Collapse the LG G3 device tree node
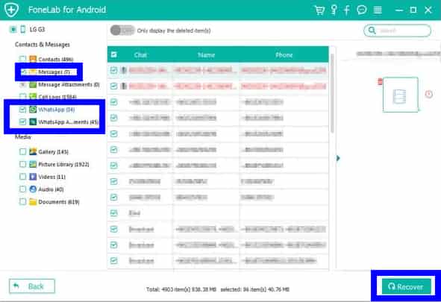The image size is (441, 302). 13,29
